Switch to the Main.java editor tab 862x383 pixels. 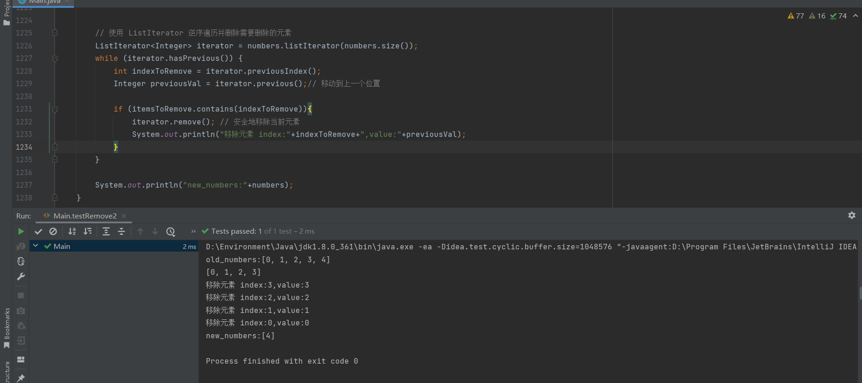click(44, 2)
